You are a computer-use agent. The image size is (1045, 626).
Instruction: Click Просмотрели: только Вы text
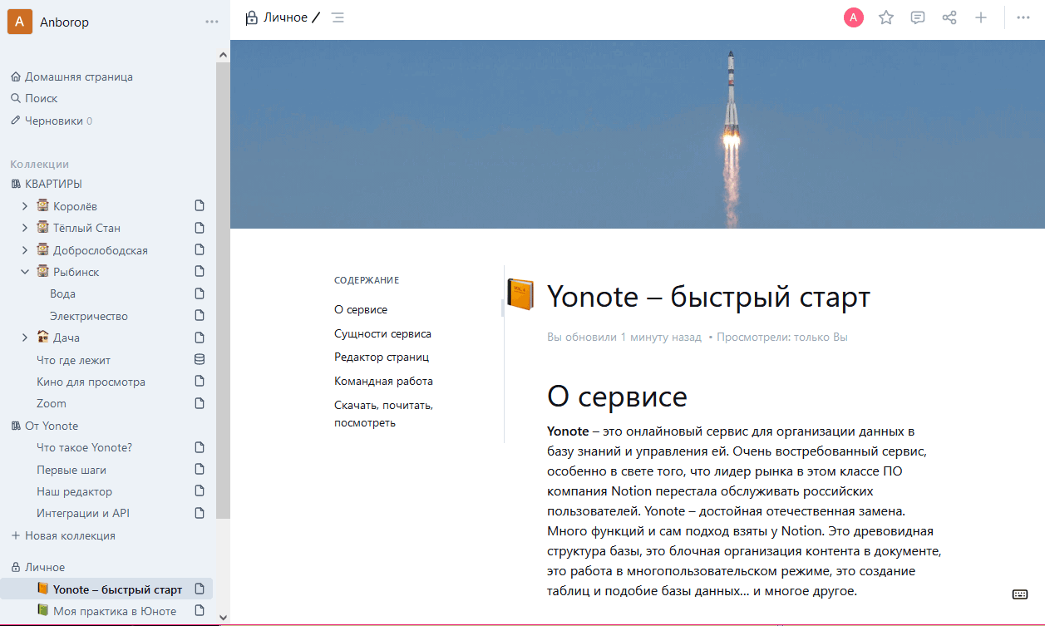click(782, 337)
